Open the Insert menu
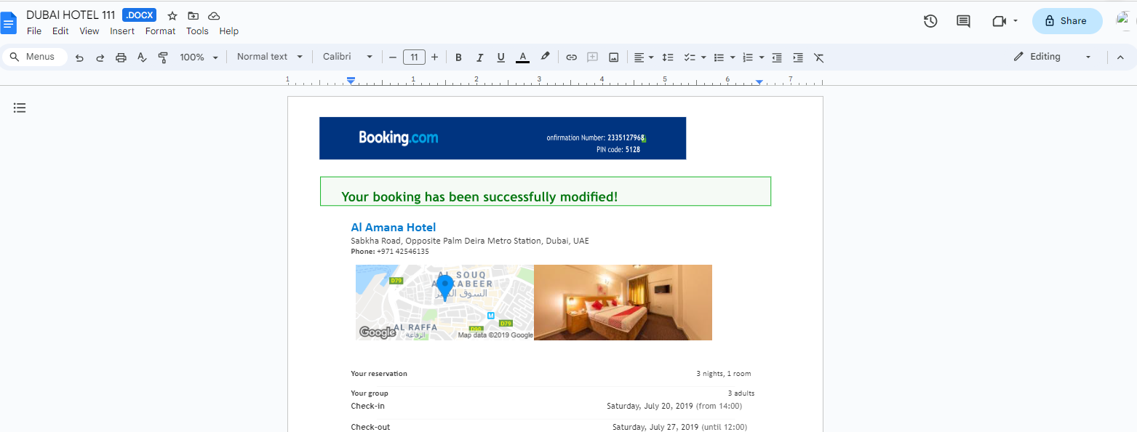This screenshot has height=432, width=1137. pos(122,31)
